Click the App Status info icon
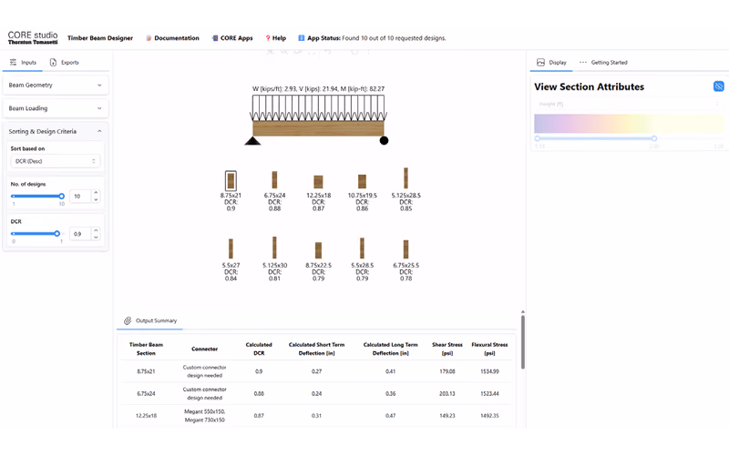 [302, 38]
